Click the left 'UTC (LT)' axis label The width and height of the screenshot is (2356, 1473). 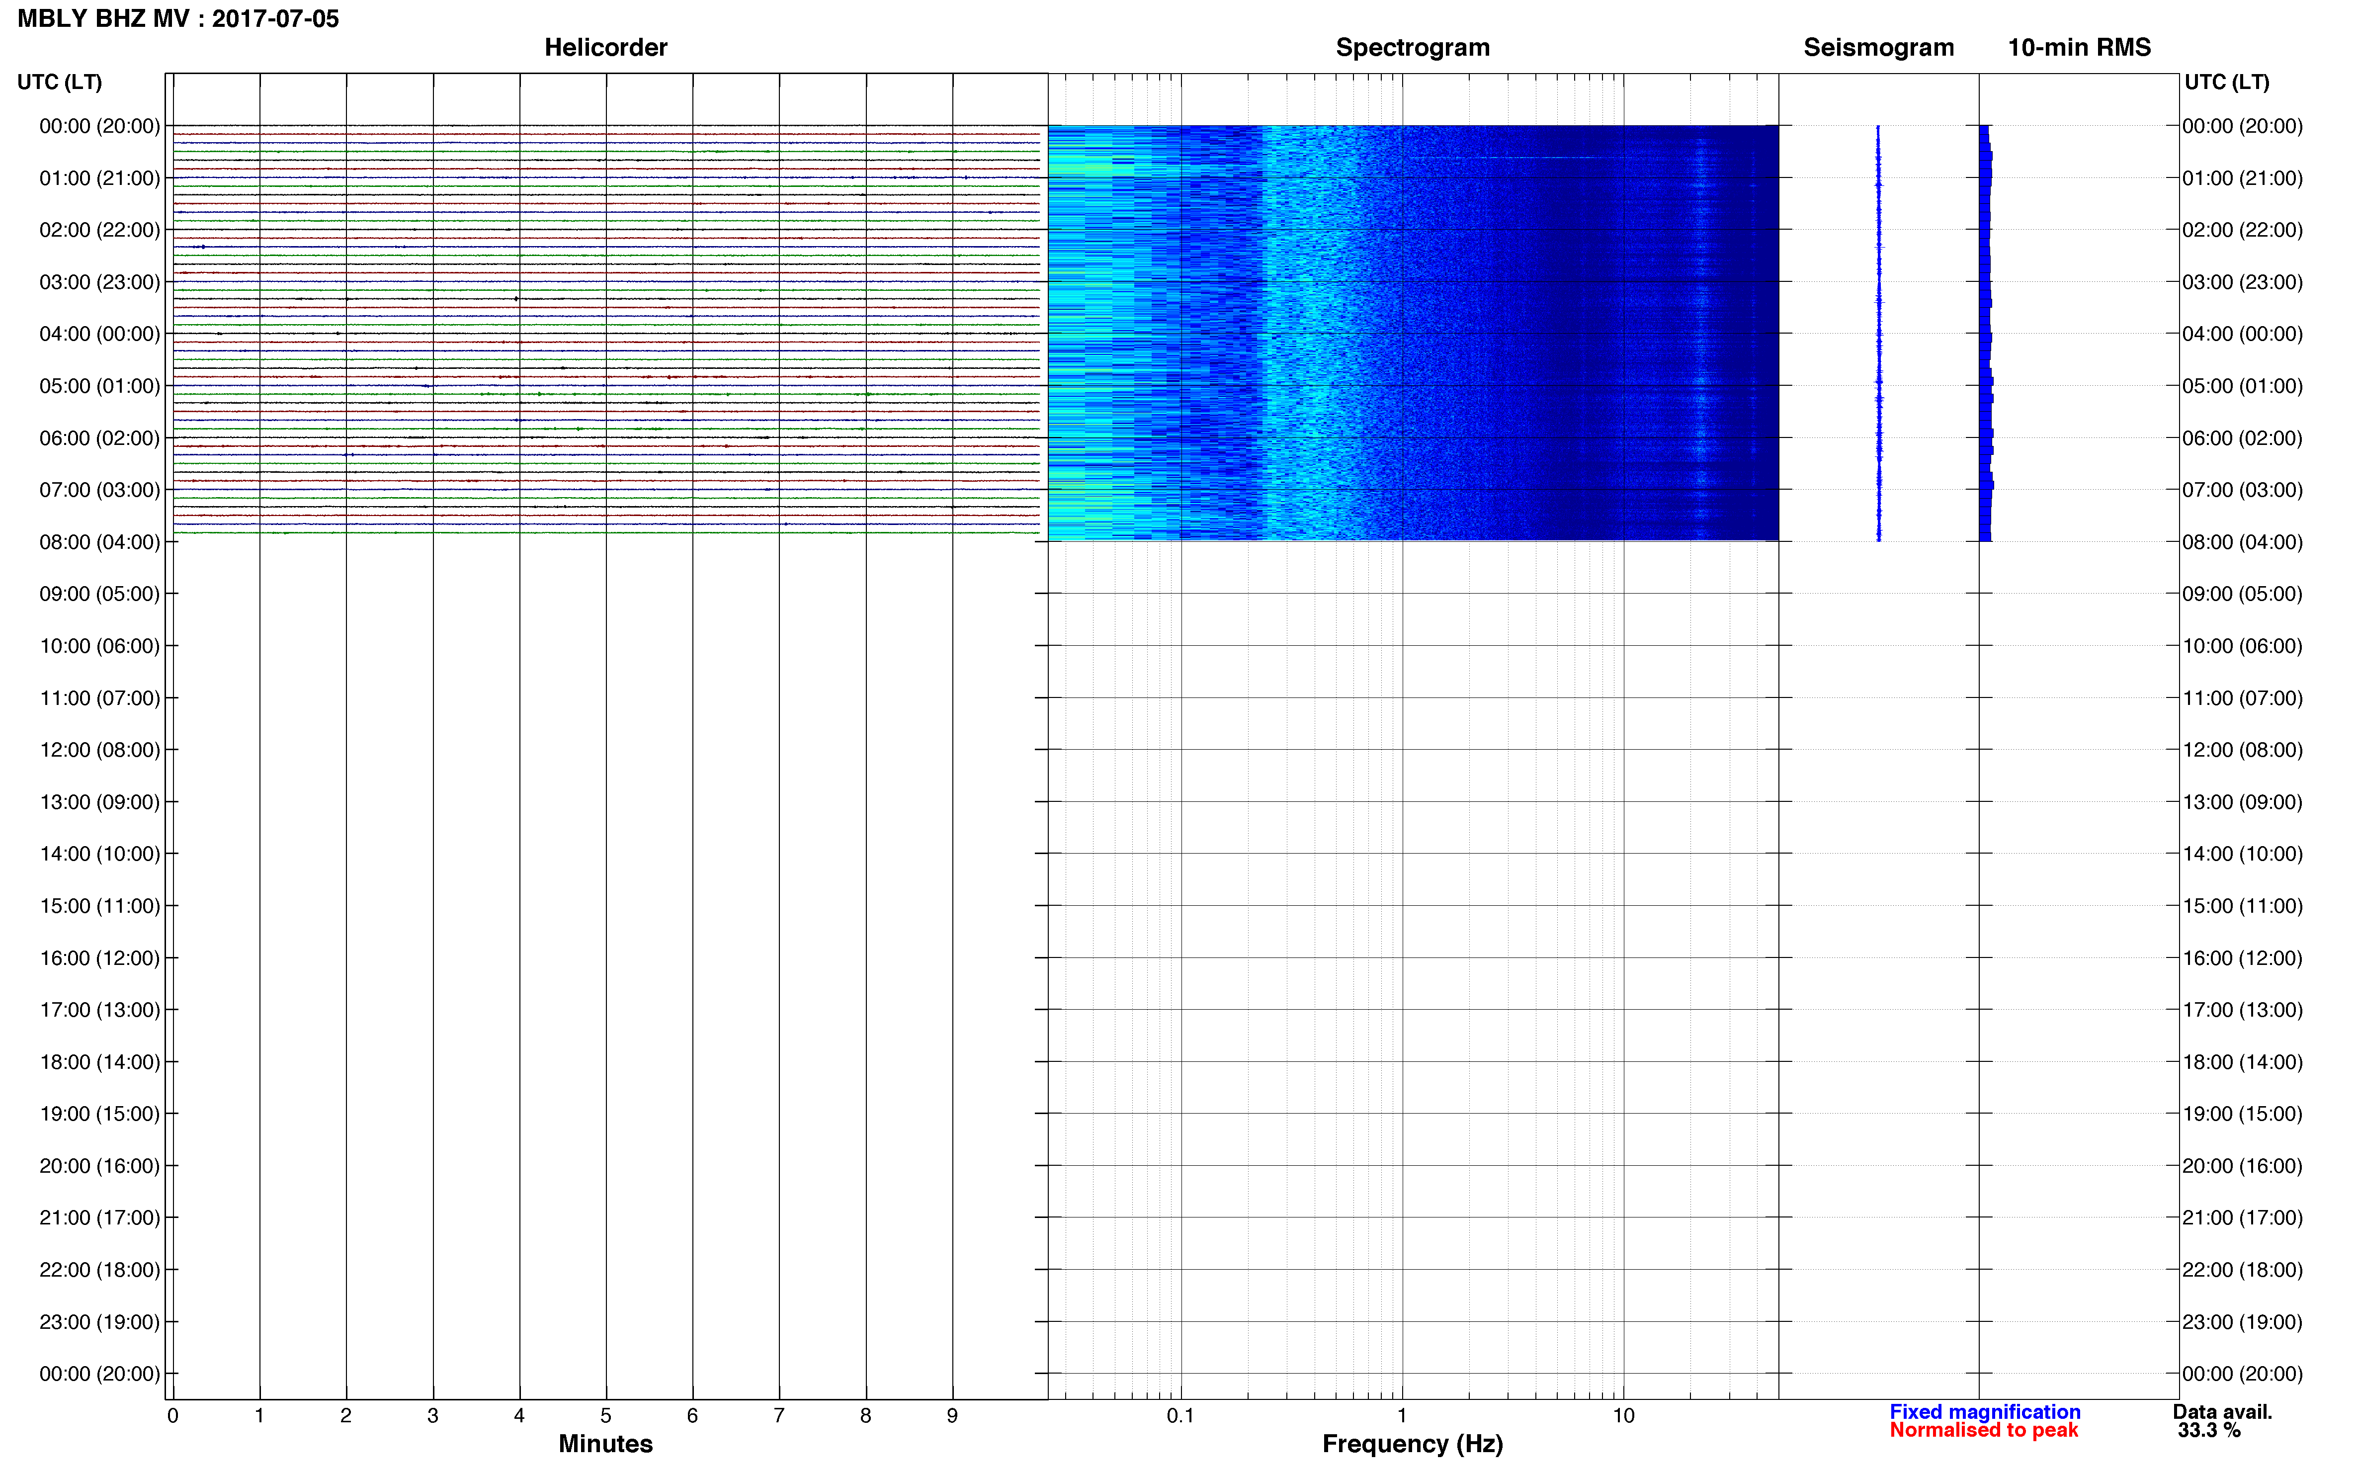[60, 82]
